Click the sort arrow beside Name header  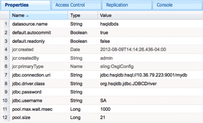(x=27, y=16)
